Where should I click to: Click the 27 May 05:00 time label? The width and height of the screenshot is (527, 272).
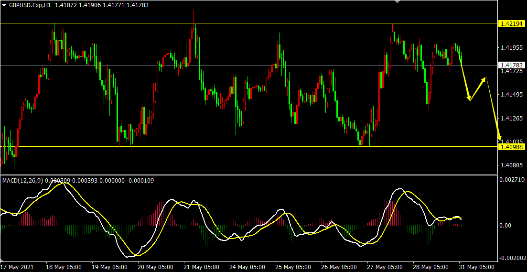[384, 267]
